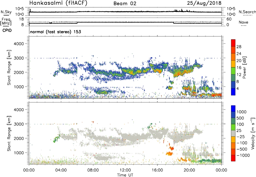
Task: Click the "Hankasalmi (fitACF)" plot title
Action: 58,3
